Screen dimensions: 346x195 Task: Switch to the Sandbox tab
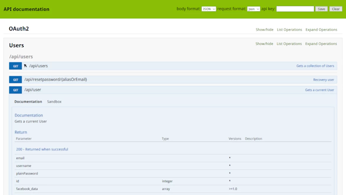pyautogui.click(x=54, y=102)
